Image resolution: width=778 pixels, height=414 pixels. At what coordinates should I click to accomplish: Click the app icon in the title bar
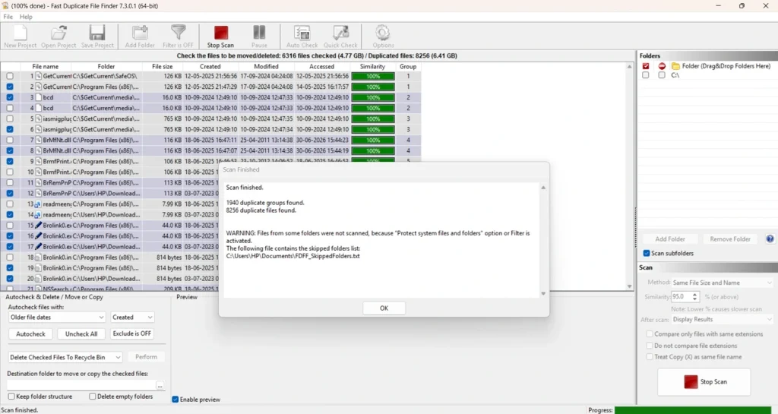[5, 5]
